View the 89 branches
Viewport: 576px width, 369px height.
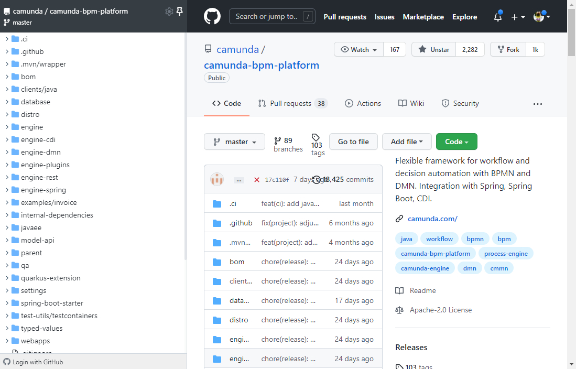(288, 145)
